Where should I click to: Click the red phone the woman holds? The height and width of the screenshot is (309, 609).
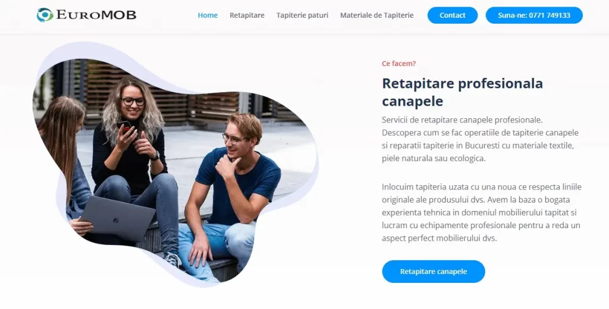coord(125,127)
